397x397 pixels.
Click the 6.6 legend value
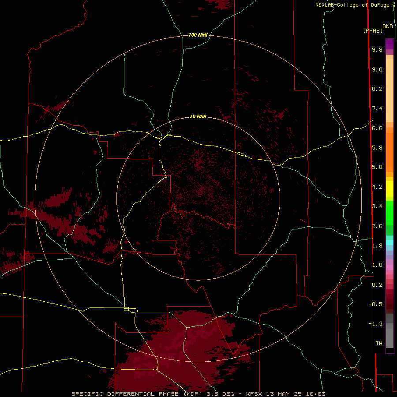coord(377,128)
